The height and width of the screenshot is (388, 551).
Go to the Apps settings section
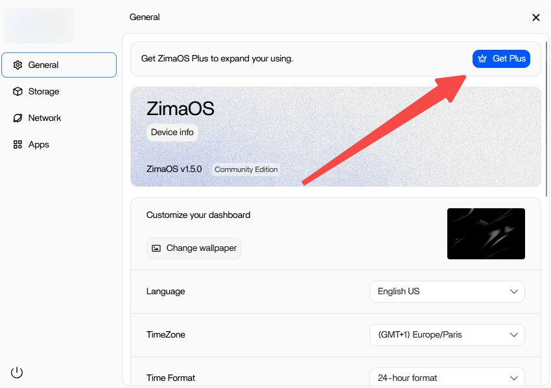[x=39, y=145]
